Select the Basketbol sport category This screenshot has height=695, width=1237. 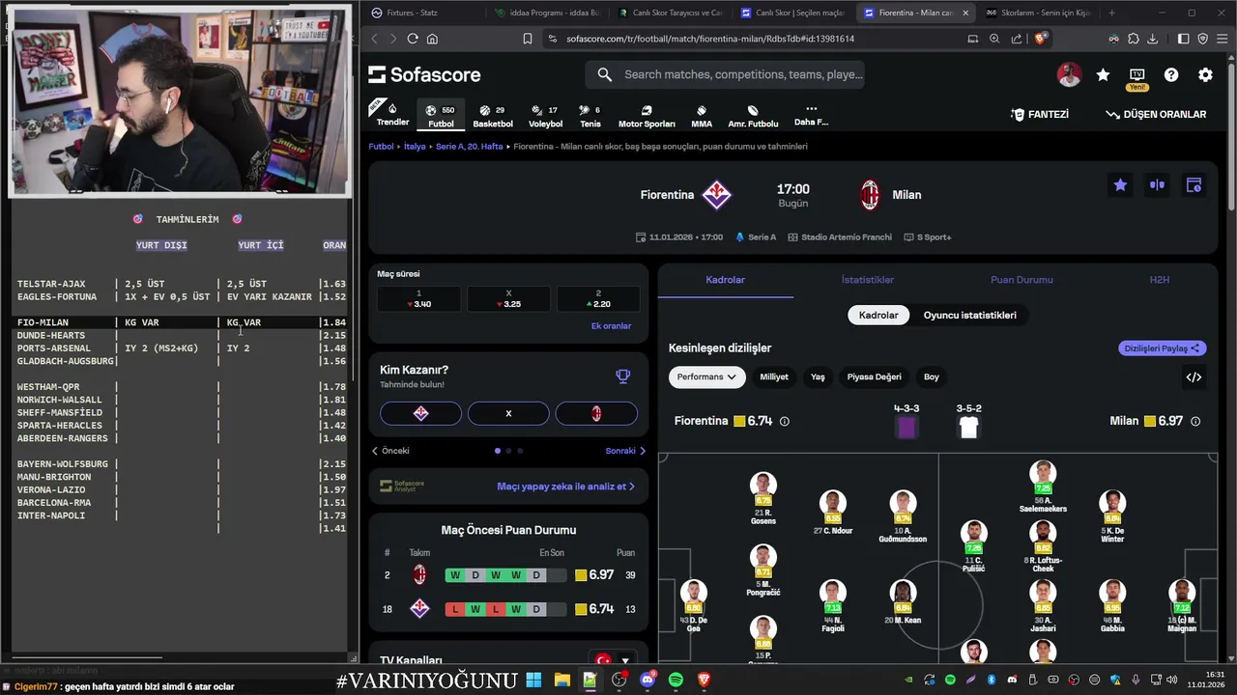point(493,116)
